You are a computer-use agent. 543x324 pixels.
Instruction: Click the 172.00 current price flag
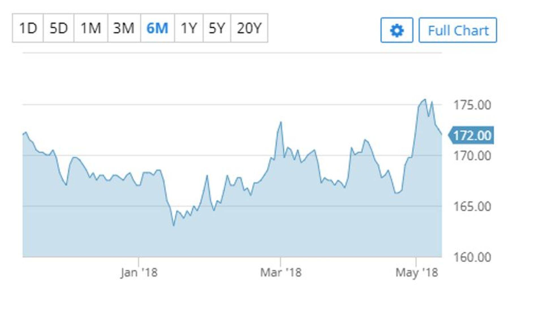pyautogui.click(x=472, y=135)
